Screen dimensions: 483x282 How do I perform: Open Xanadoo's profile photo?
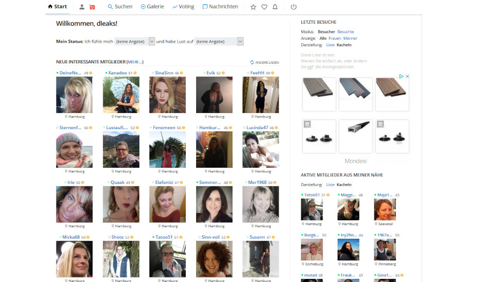(x=121, y=95)
